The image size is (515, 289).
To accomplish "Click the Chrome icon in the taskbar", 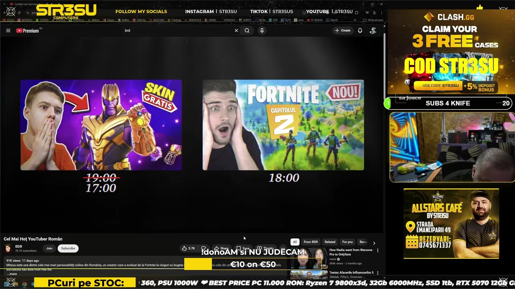I will (x=24, y=284).
